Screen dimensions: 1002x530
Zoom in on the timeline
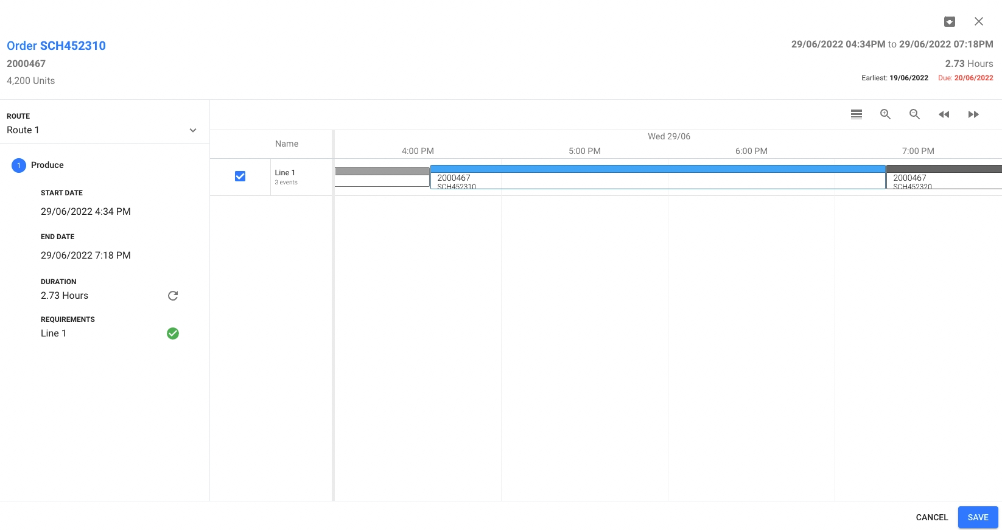point(885,114)
